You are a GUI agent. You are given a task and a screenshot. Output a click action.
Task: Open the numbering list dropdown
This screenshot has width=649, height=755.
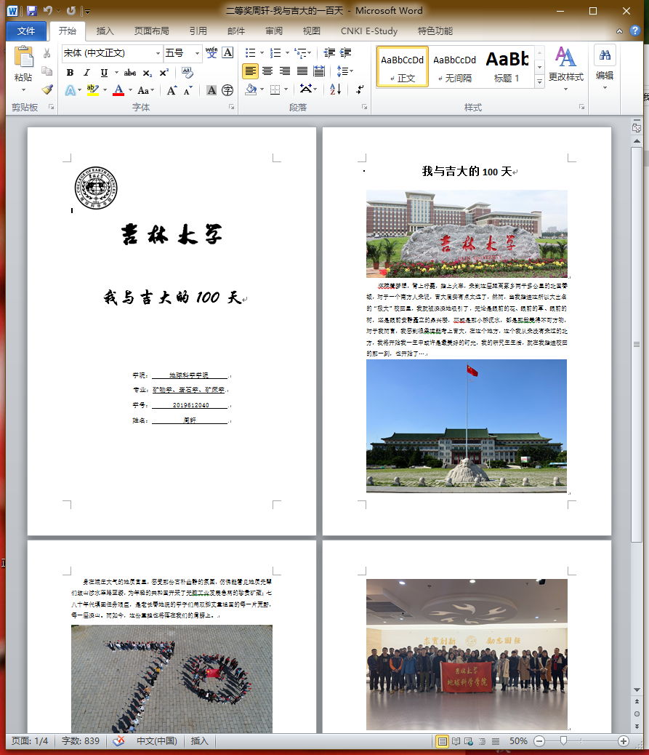click(287, 52)
